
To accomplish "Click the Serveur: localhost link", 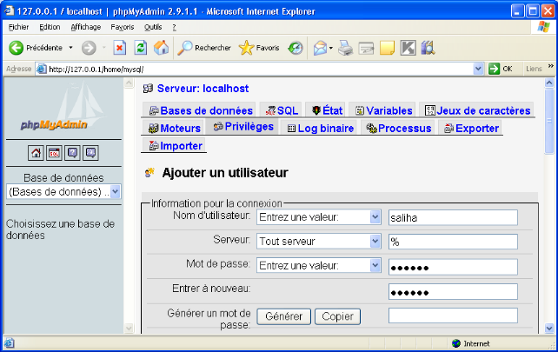I will tap(201, 89).
